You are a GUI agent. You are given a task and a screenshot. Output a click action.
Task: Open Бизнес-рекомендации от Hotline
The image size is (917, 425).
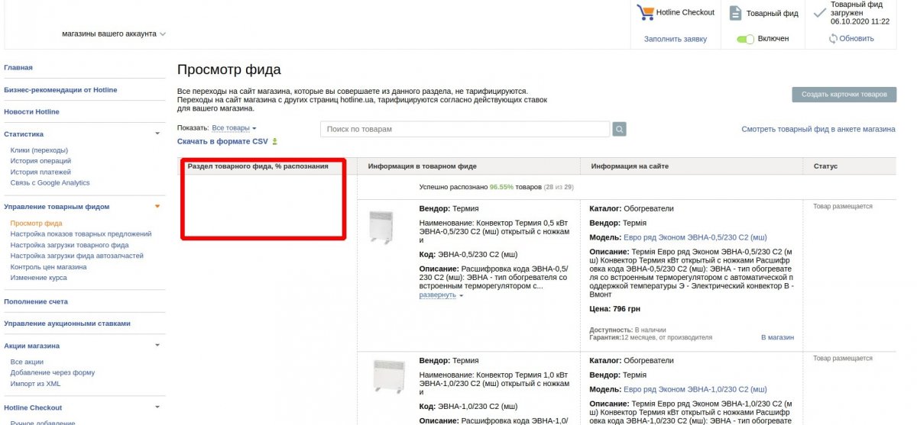60,90
